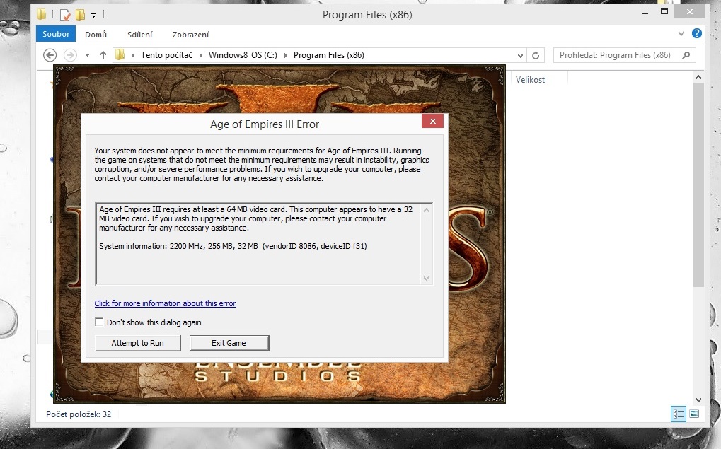
Task: Switch to the Domů ribbon tab
Action: (96, 35)
